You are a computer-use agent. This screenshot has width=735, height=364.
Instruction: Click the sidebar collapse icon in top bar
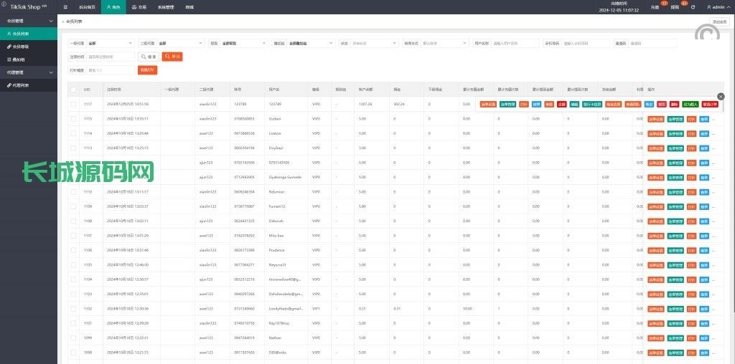coord(66,6)
